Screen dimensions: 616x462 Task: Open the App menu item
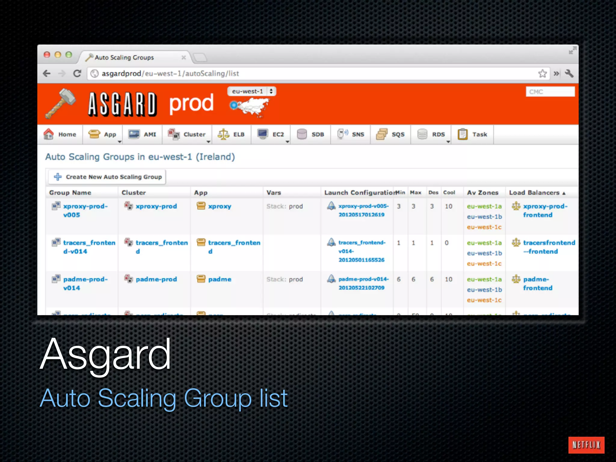point(102,134)
